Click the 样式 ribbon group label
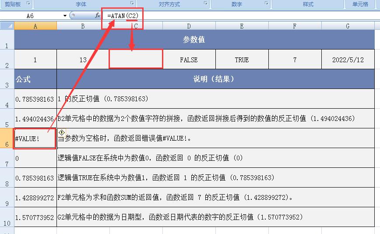Viewport: 380px width, 234px height. point(308,4)
